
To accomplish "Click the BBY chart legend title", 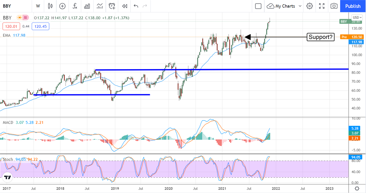I will [7, 18].
